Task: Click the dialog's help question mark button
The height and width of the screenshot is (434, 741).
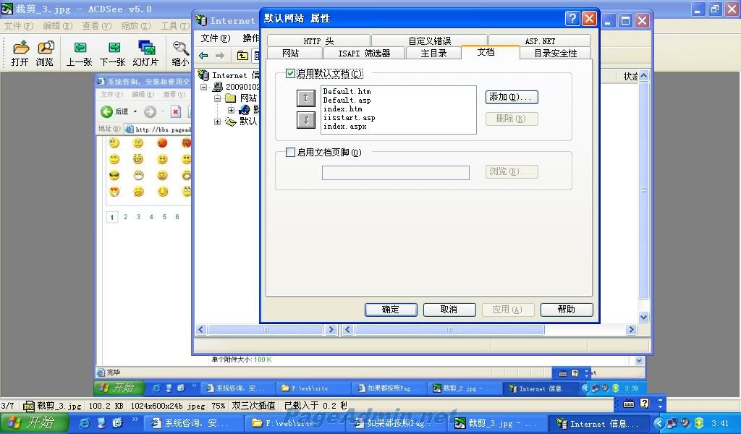Action: (x=572, y=19)
